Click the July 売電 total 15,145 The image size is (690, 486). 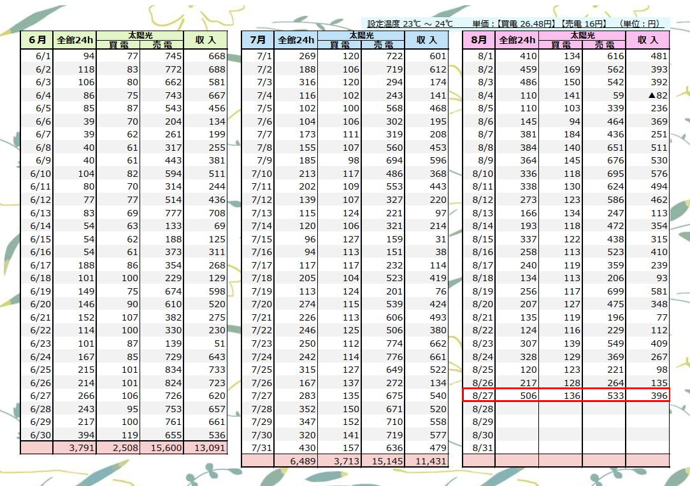383,461
